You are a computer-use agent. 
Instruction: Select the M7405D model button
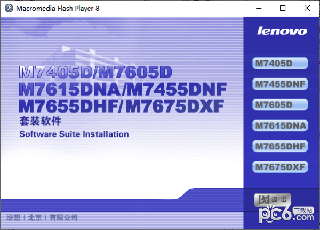tap(280, 64)
